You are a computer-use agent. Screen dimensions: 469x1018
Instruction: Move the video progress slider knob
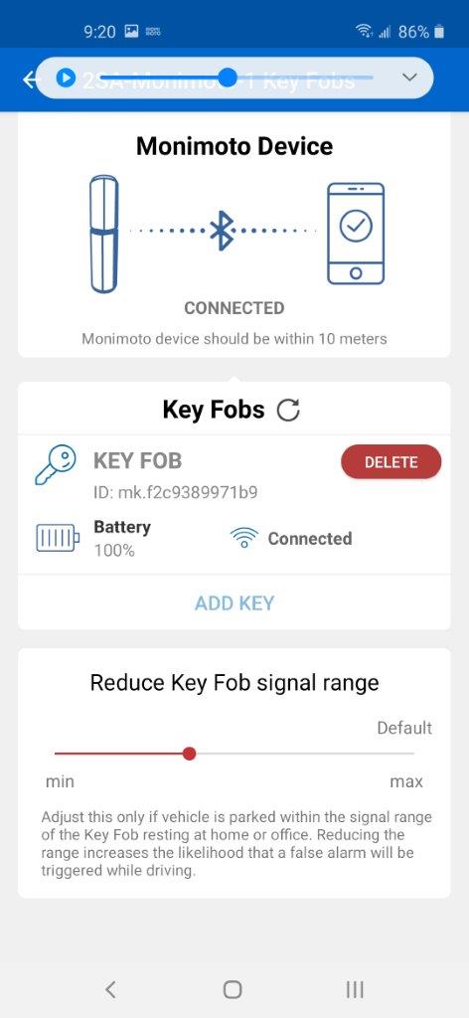228,78
